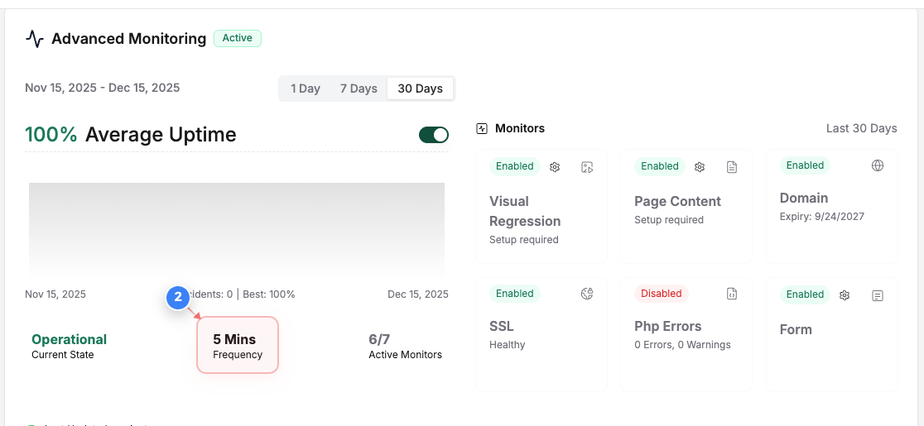Click the SSL shield globe icon
The image size is (924, 426).
click(x=587, y=294)
